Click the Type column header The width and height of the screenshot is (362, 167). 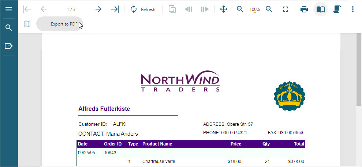point(133,144)
